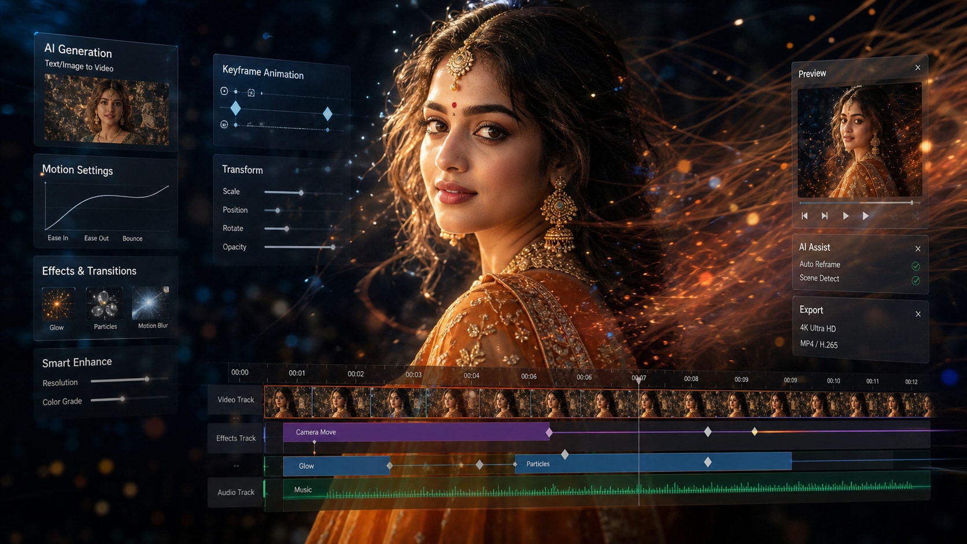Click keyframe diamond at end of Glow clip
This screenshot has width=967, height=544.
tap(390, 465)
